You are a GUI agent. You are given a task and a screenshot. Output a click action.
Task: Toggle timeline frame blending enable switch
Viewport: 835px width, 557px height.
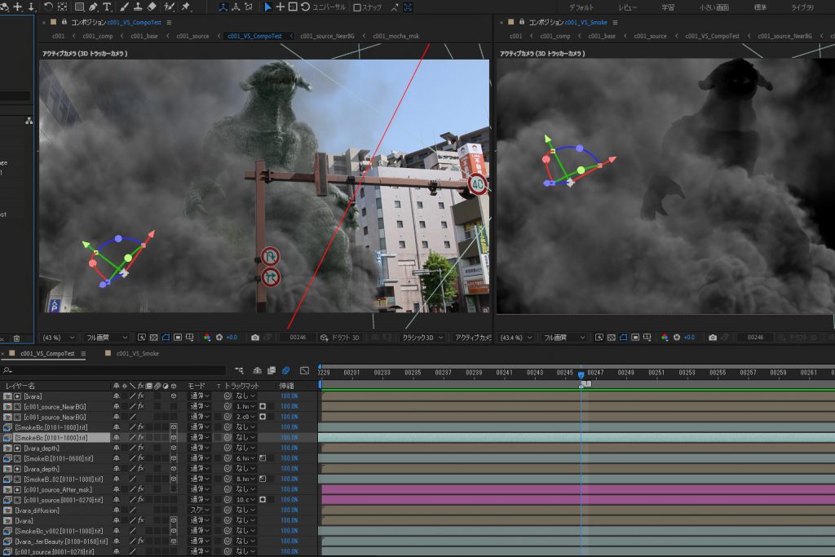[272, 370]
